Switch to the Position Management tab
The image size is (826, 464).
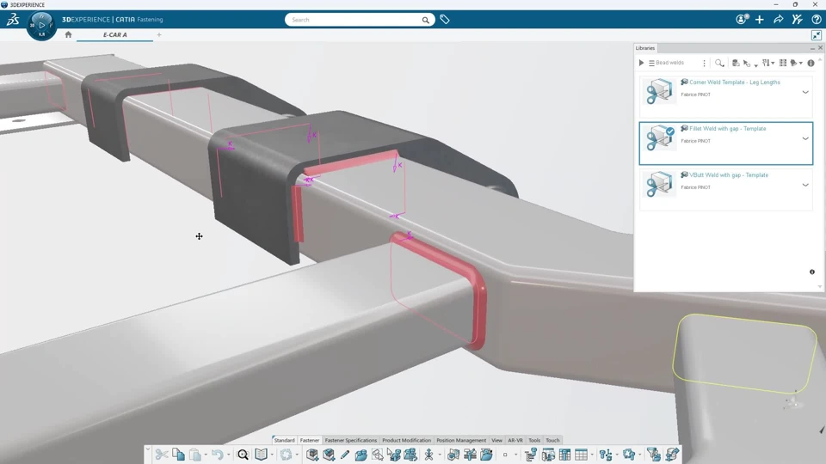(461, 440)
